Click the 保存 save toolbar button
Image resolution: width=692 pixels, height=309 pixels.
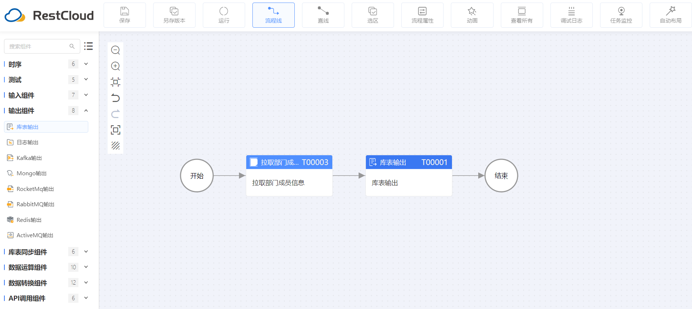[125, 15]
